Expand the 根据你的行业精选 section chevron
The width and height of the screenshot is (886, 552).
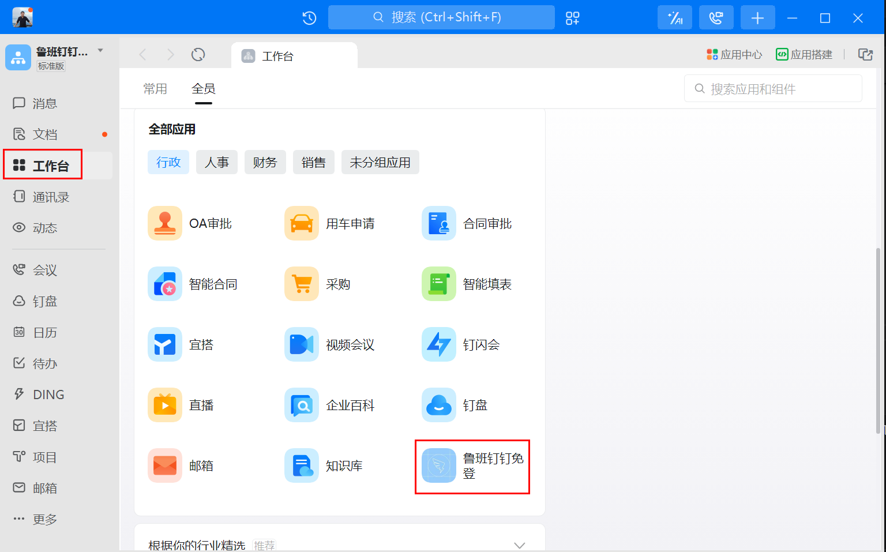(x=519, y=545)
